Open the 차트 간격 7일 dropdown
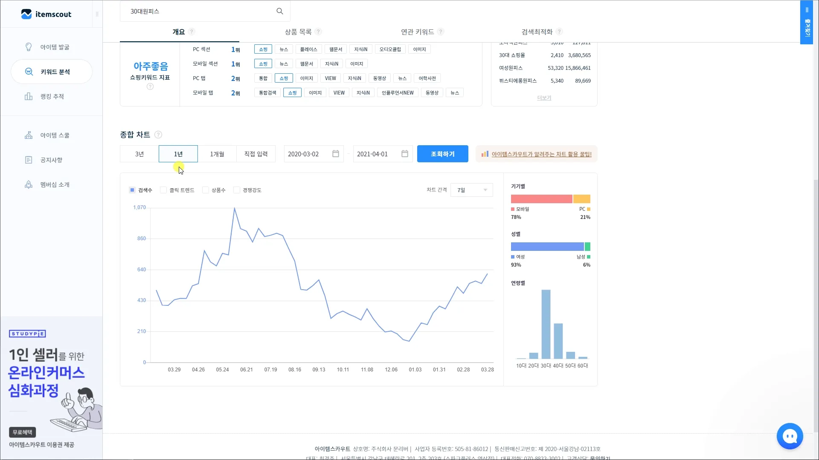819x460 pixels. tap(471, 190)
